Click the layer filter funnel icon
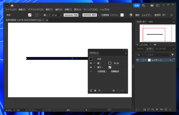Image resolution: width=179 pixels, height=115 pixels. pos(173,55)
